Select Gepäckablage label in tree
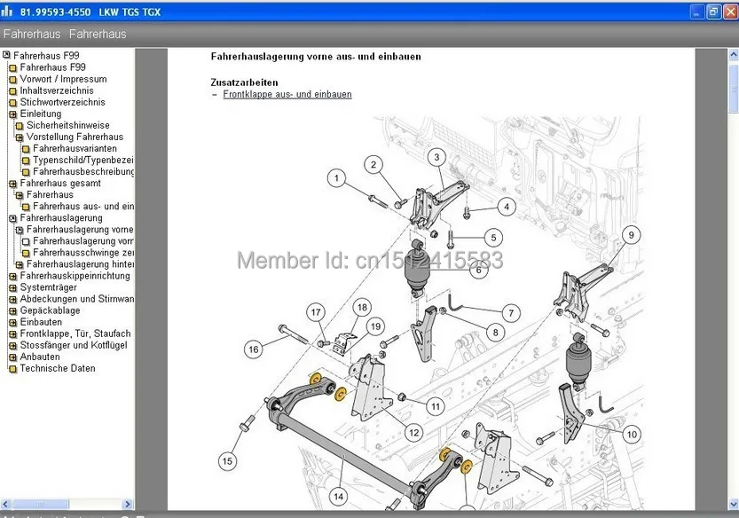The width and height of the screenshot is (739, 518). 50,310
